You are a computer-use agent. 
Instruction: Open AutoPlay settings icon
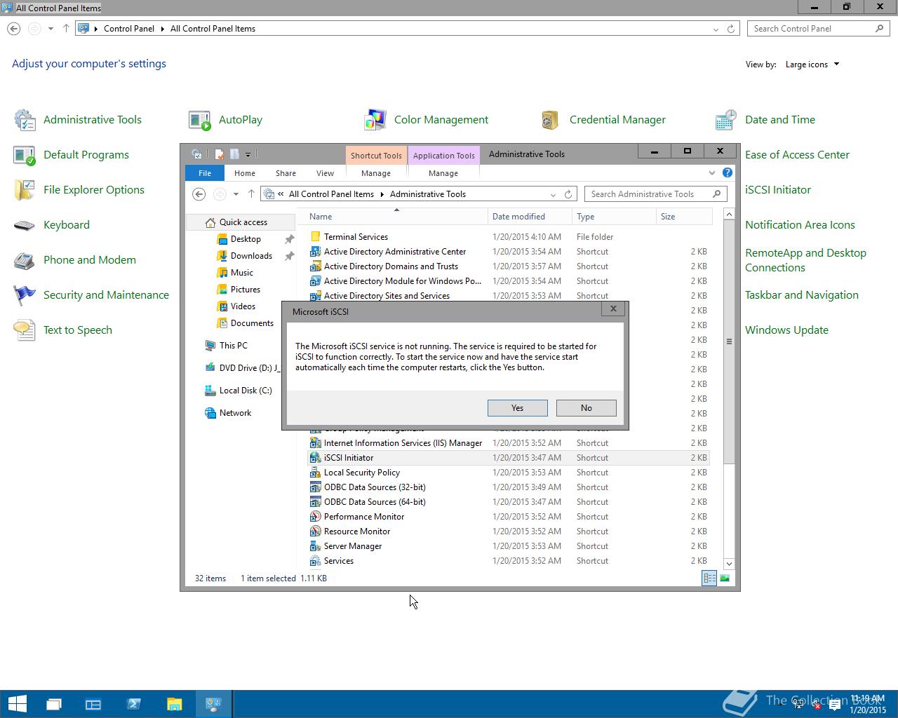[x=200, y=120]
